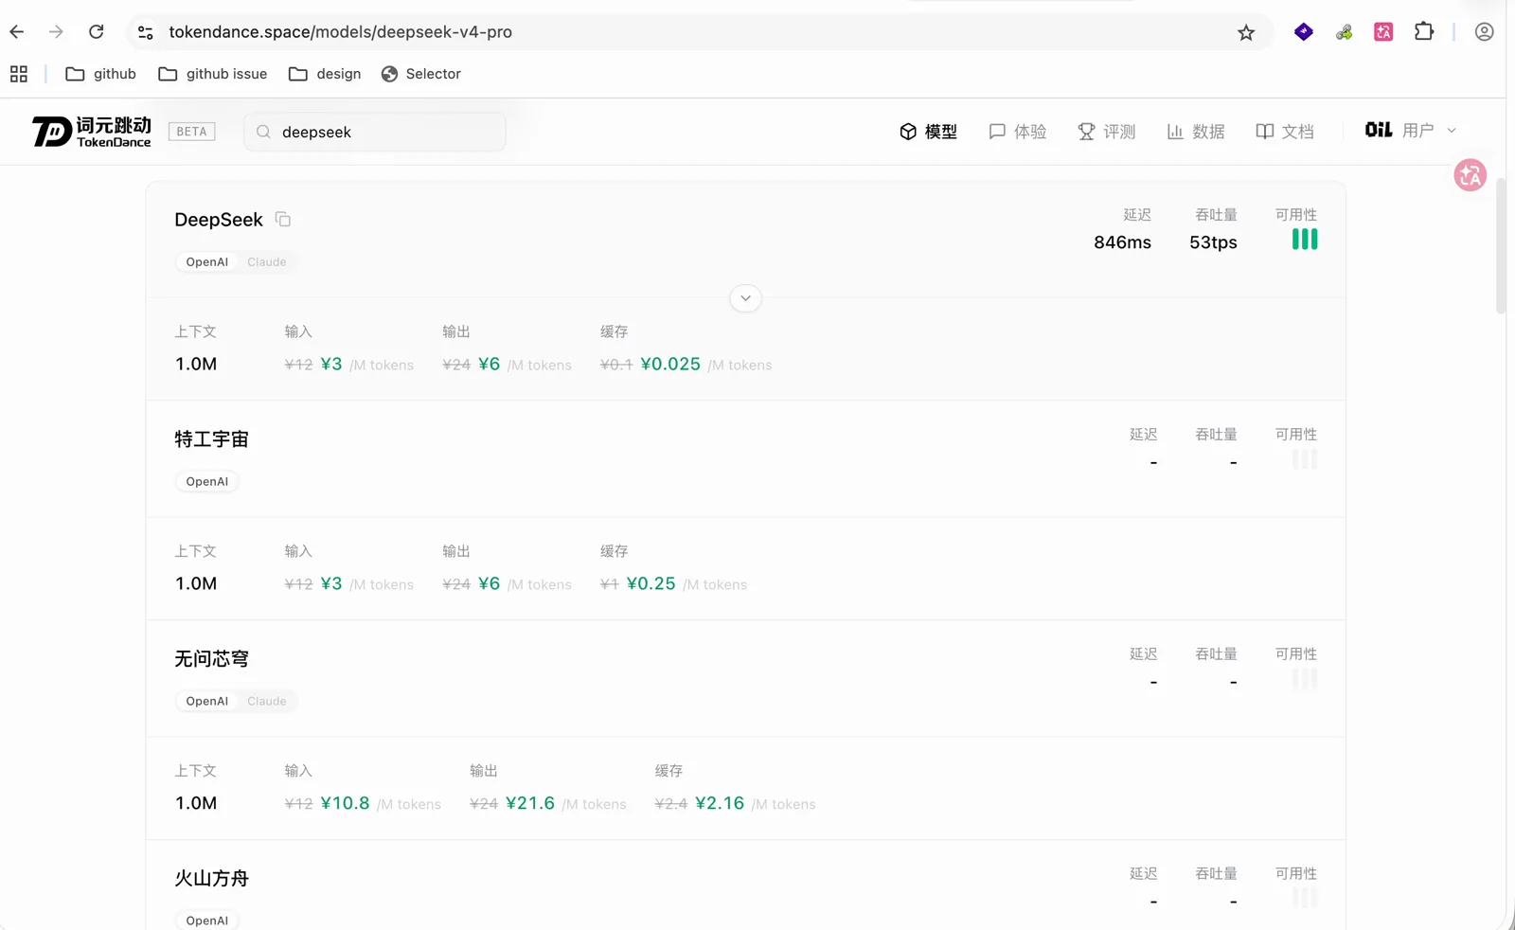Screen dimensions: 1515x930
Task: Select OpenAI tag under 无问芯穹
Action: (206, 702)
